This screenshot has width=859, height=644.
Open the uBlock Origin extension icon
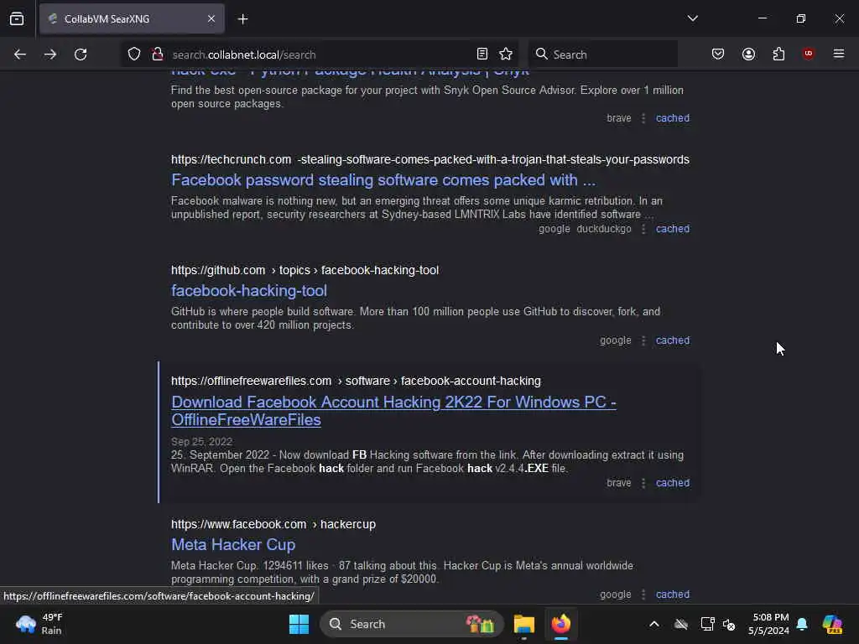[x=808, y=53]
